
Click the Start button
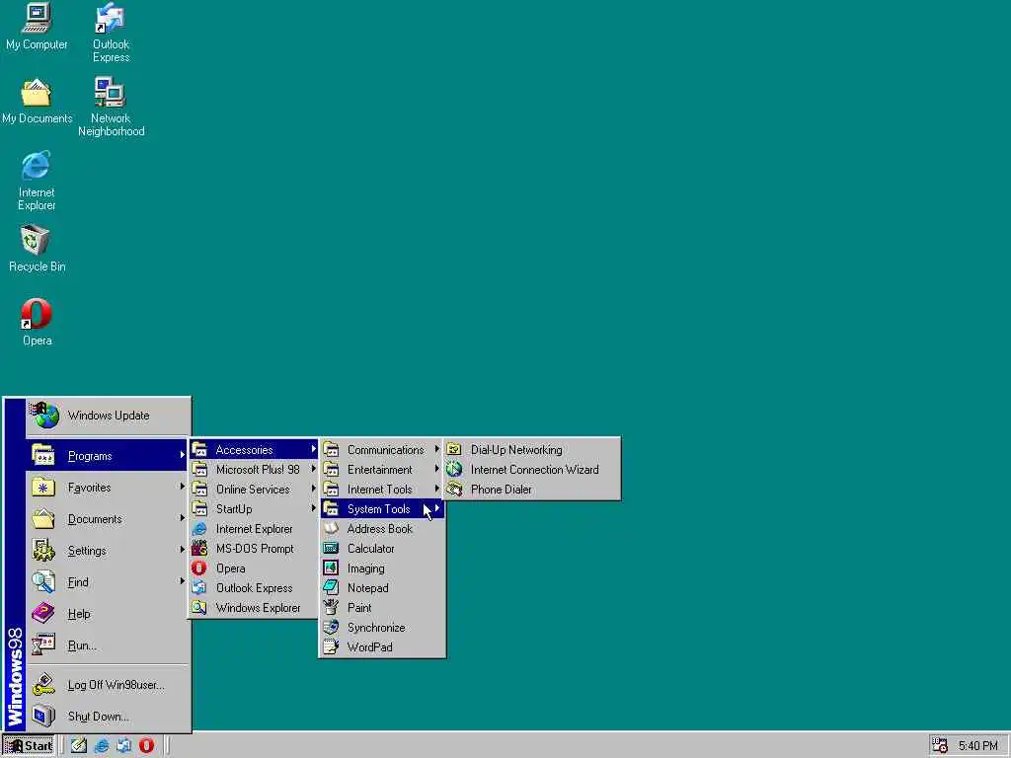pyautogui.click(x=29, y=746)
